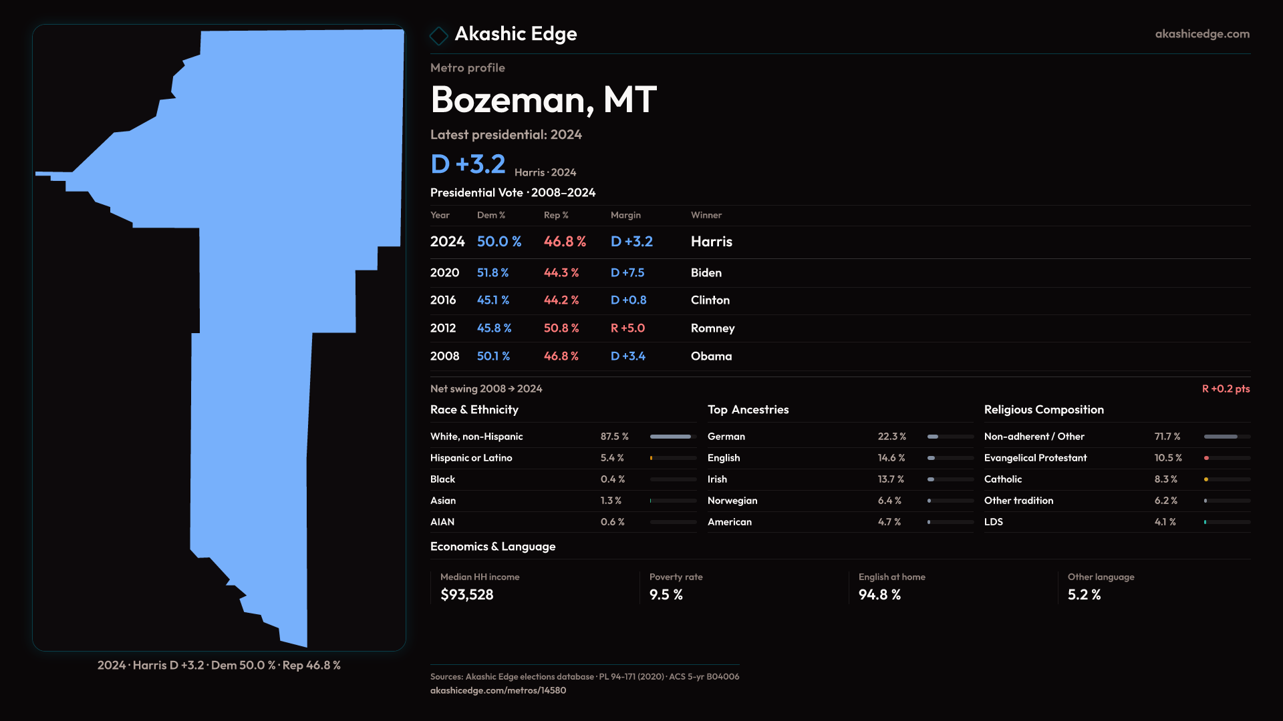Screen dimensions: 1283x721
Task: Click the Akashic Edge diamond logo icon
Action: point(438,35)
